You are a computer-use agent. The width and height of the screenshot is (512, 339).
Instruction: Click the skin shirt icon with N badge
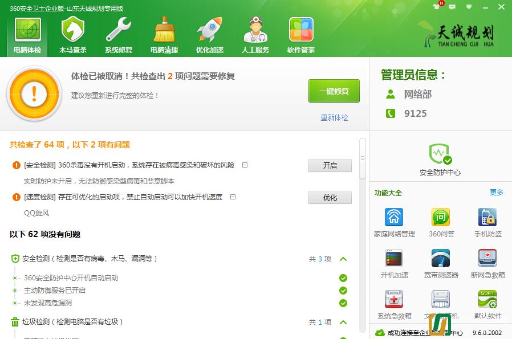click(437, 6)
